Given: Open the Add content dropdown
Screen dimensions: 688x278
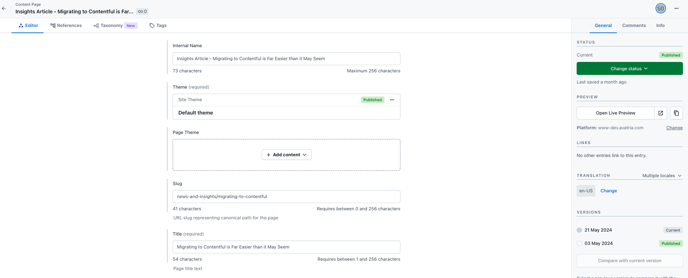Looking at the screenshot, I should click(x=287, y=155).
